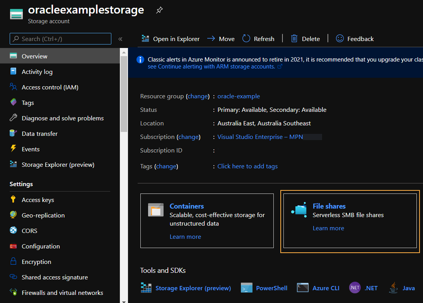Viewport: 423px width, 303px height.
Task: Open the Containers tile heading
Action: (x=187, y=206)
